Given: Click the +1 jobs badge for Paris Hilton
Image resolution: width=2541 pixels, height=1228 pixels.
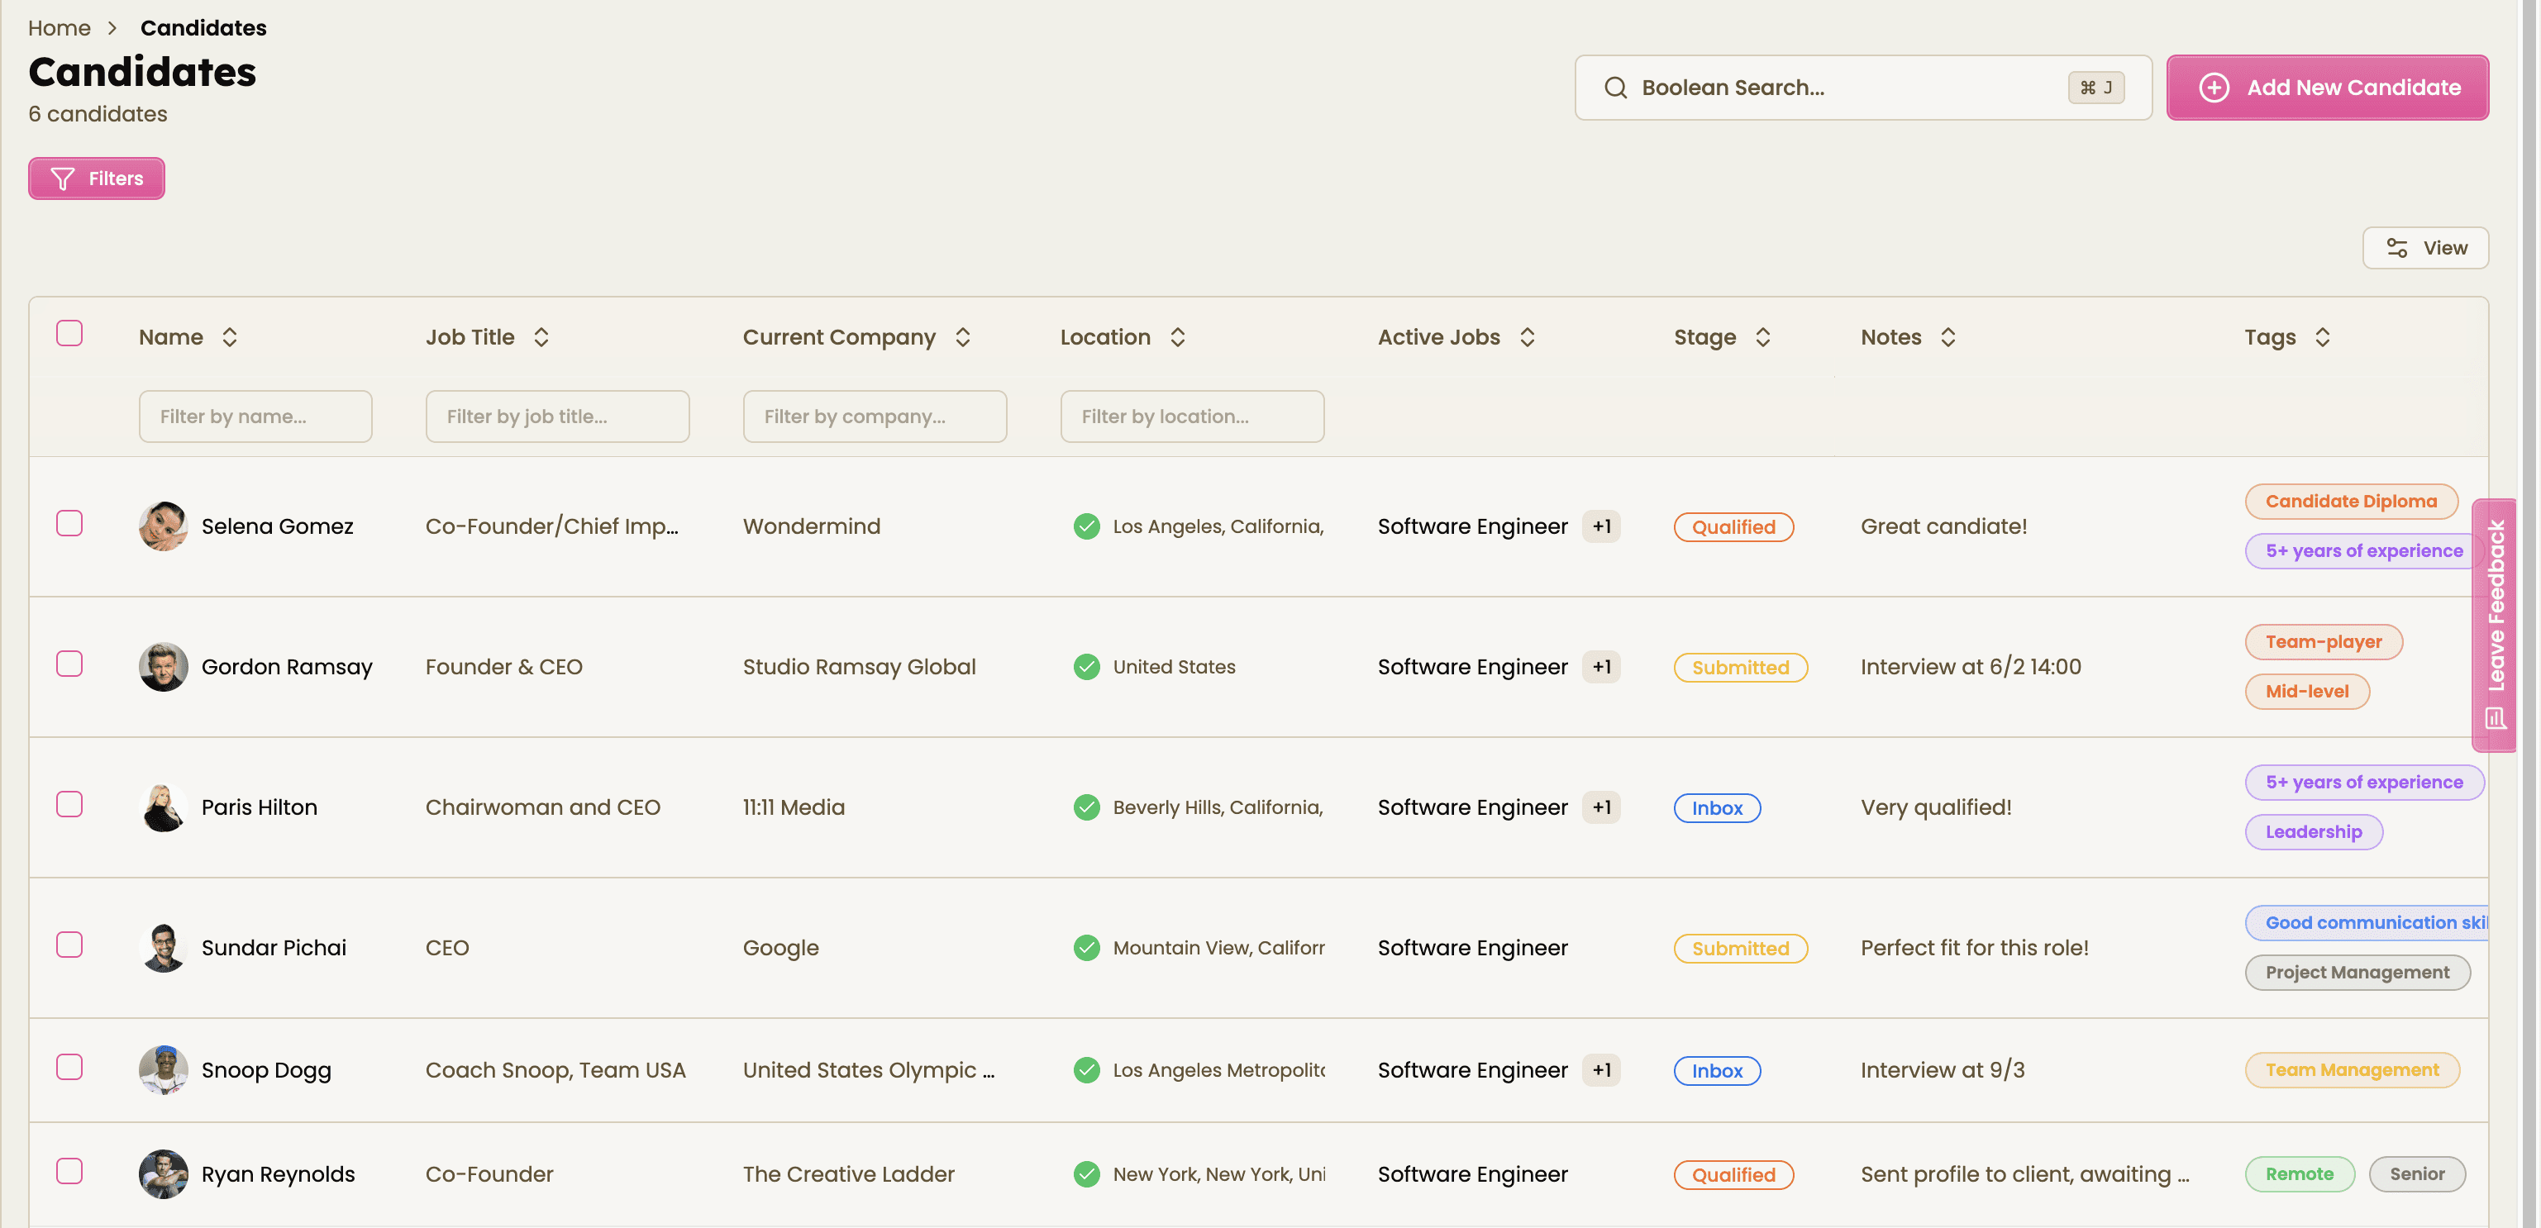Looking at the screenshot, I should point(1604,808).
